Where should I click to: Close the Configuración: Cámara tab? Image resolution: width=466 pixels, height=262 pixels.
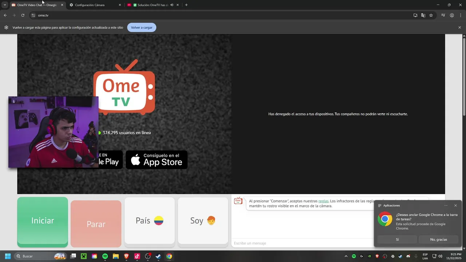[120, 5]
